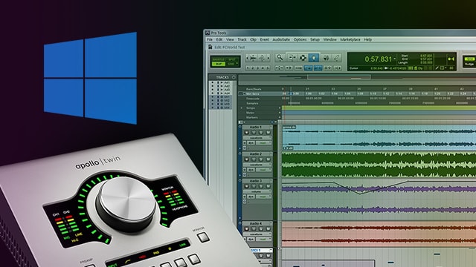Open the AudioSuite menu
Image resolution: width=476 pixels, height=267 pixels.
[281, 39]
